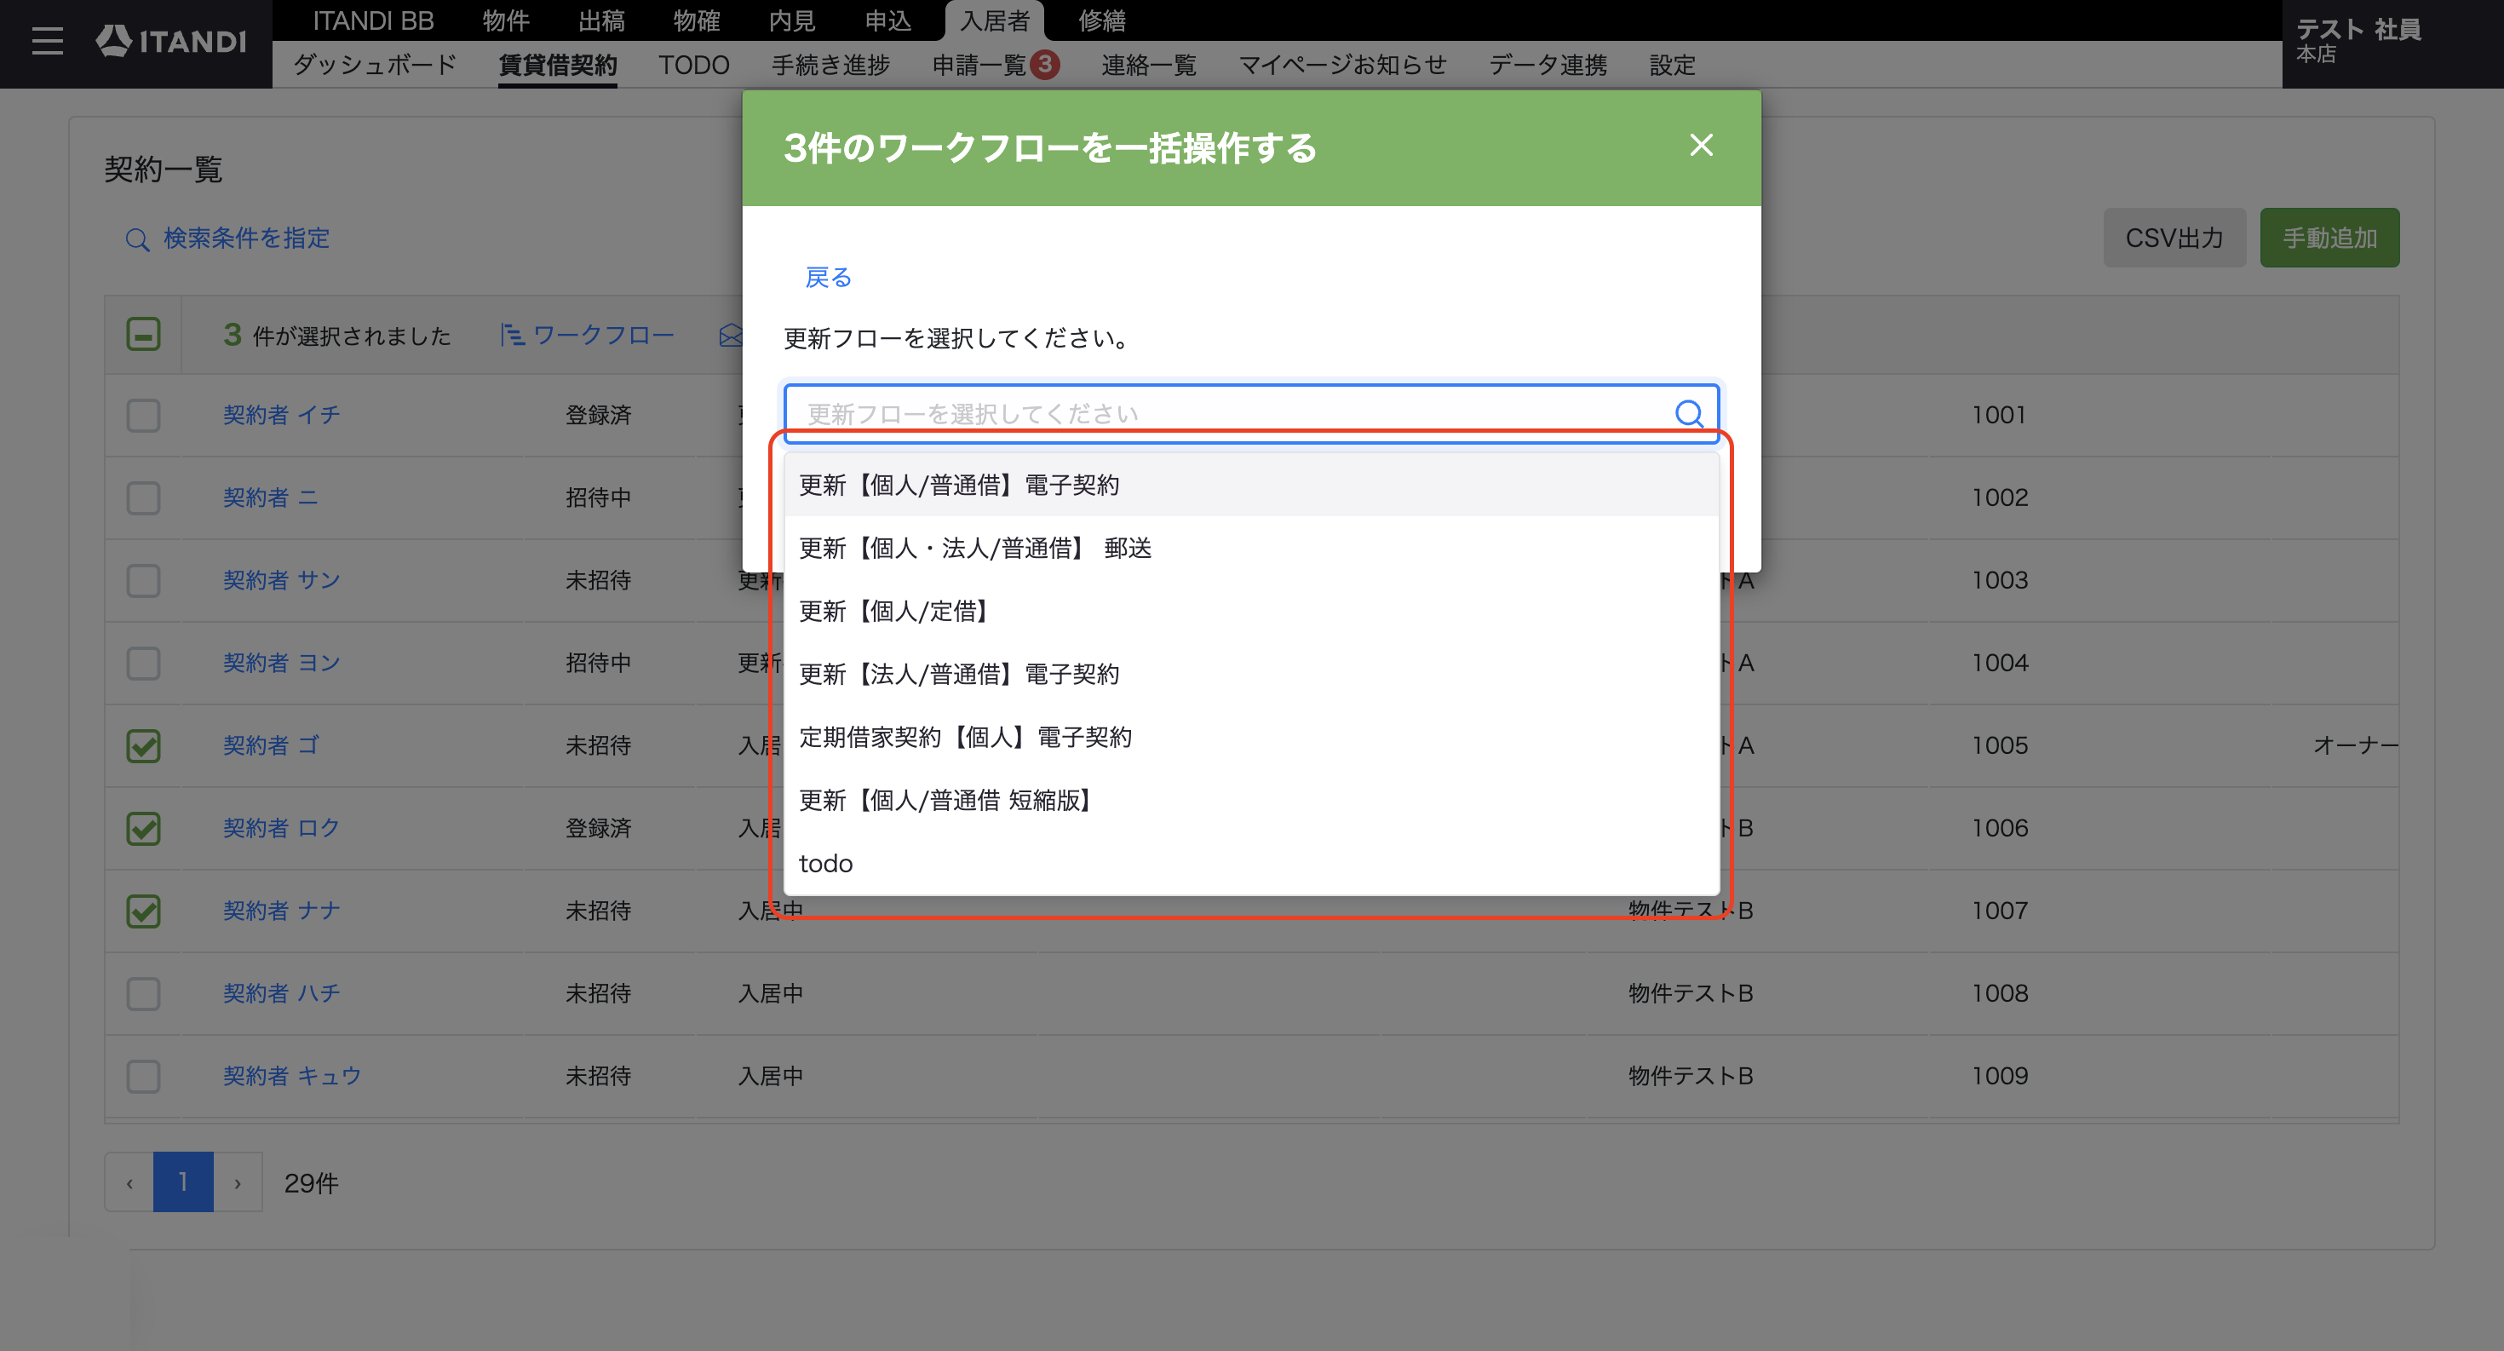Select 更新【個人・法人/普通借】郵送 option
This screenshot has height=1351, width=2504.
(x=1251, y=549)
